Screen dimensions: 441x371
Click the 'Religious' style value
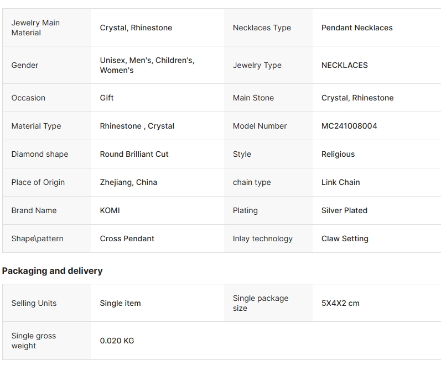[x=338, y=154]
